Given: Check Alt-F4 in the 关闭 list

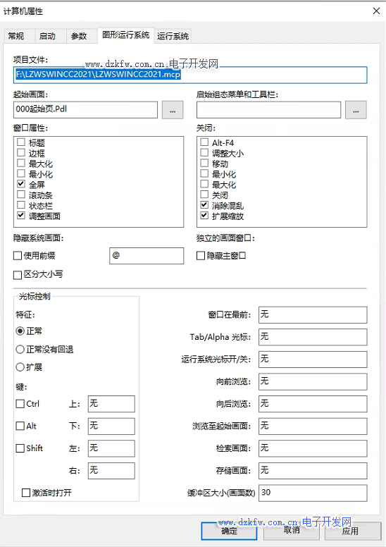Looking at the screenshot, I should click(x=204, y=142).
